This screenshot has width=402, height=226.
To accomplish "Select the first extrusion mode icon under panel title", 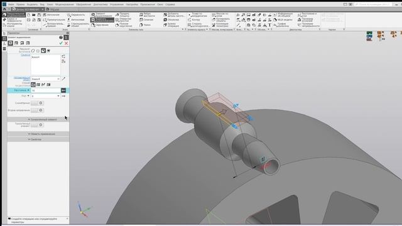I will point(10,43).
